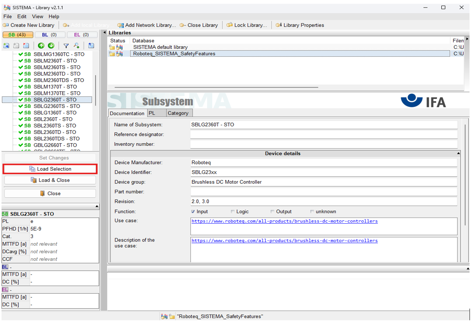
Task: Open Library Properties from the toolbar
Action: [x=300, y=25]
